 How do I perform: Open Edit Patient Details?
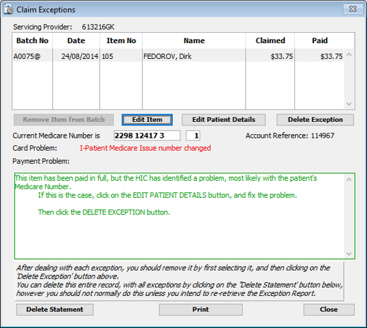[x=224, y=120]
